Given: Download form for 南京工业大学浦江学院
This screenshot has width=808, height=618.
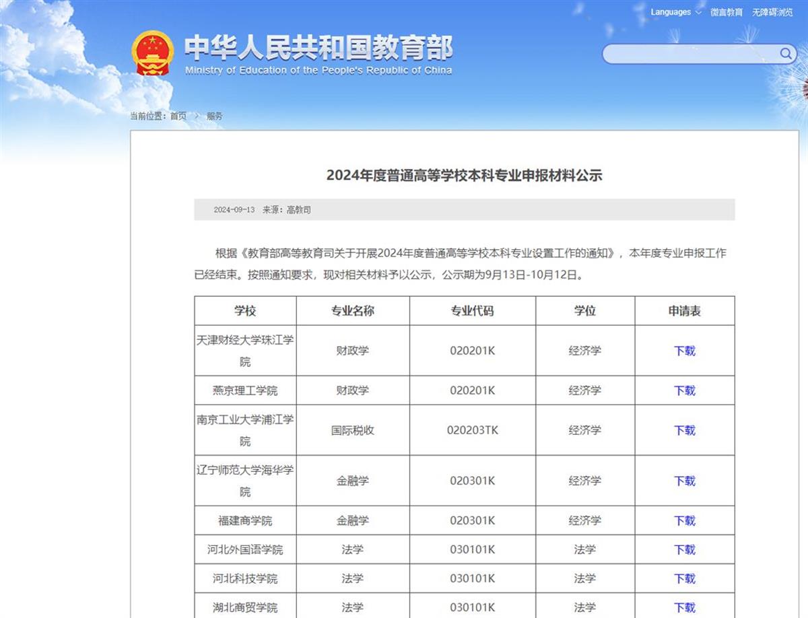Looking at the screenshot, I should pos(685,430).
